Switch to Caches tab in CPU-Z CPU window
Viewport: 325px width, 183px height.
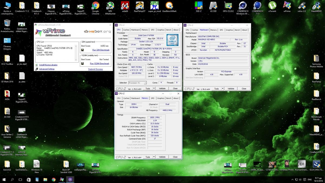[126, 30]
